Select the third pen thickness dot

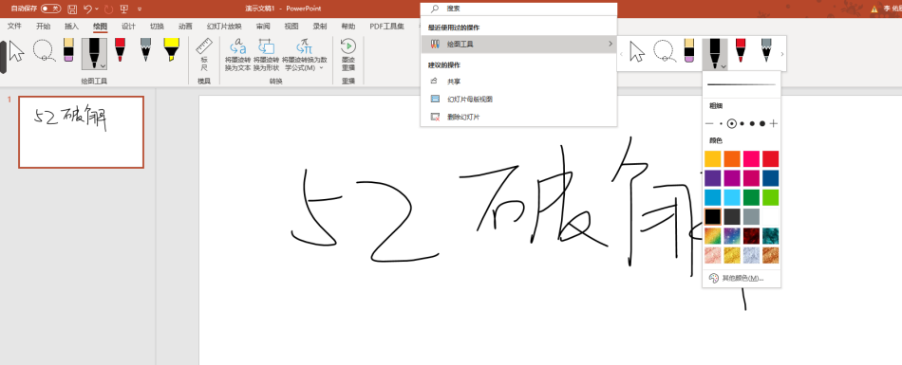[x=742, y=123]
